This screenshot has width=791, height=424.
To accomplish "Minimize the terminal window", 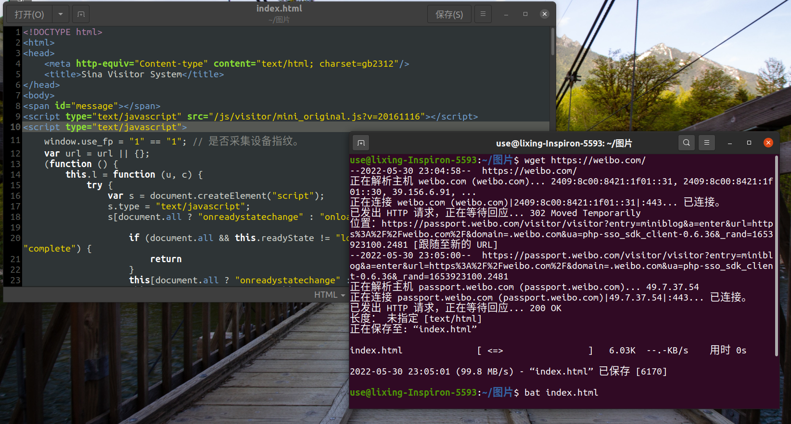I will [x=730, y=143].
